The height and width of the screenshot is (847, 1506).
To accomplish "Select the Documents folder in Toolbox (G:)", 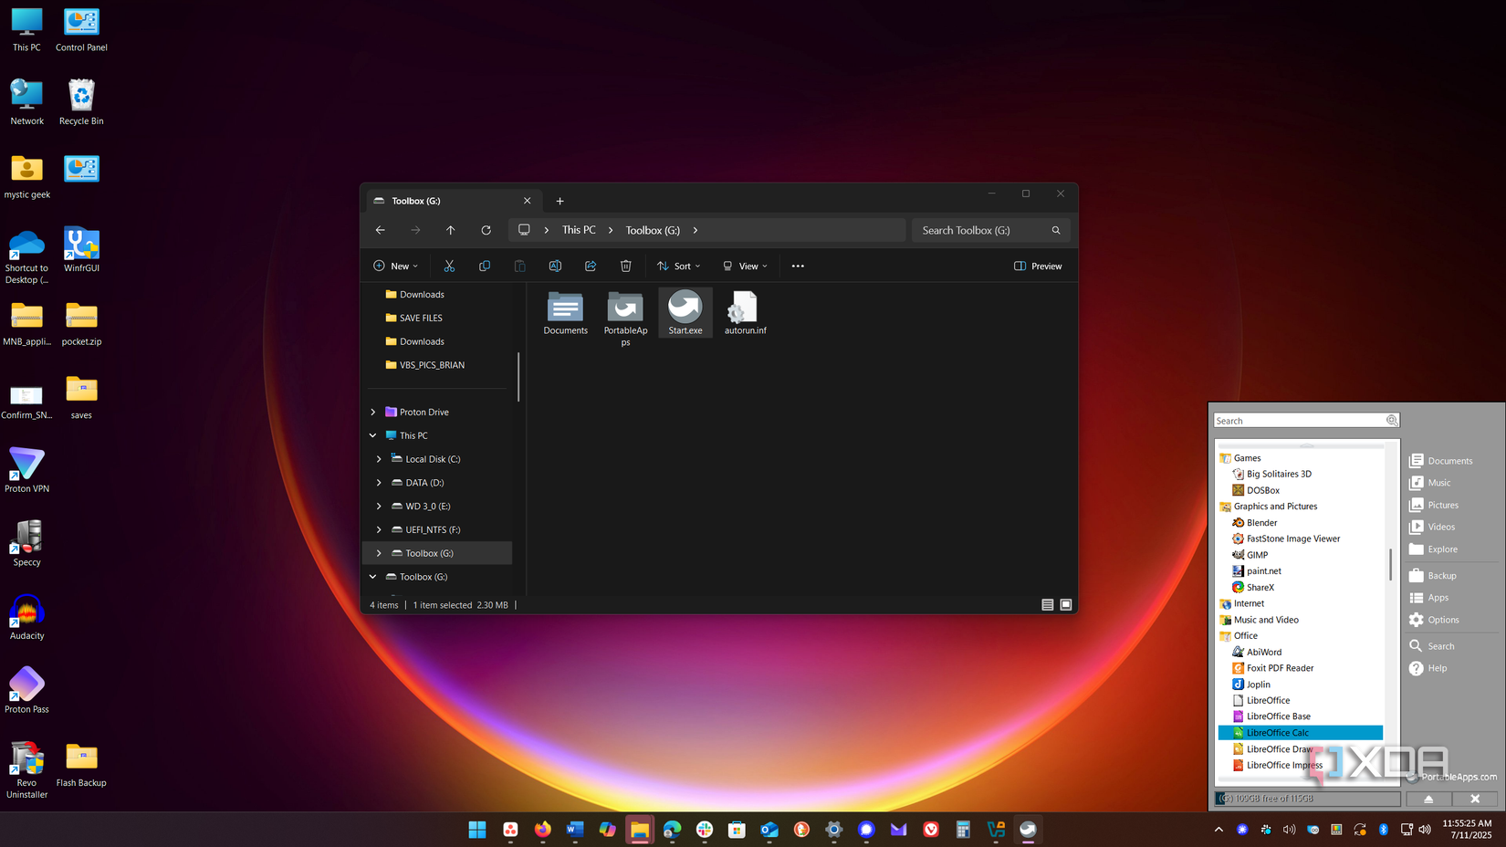I will 566,313.
